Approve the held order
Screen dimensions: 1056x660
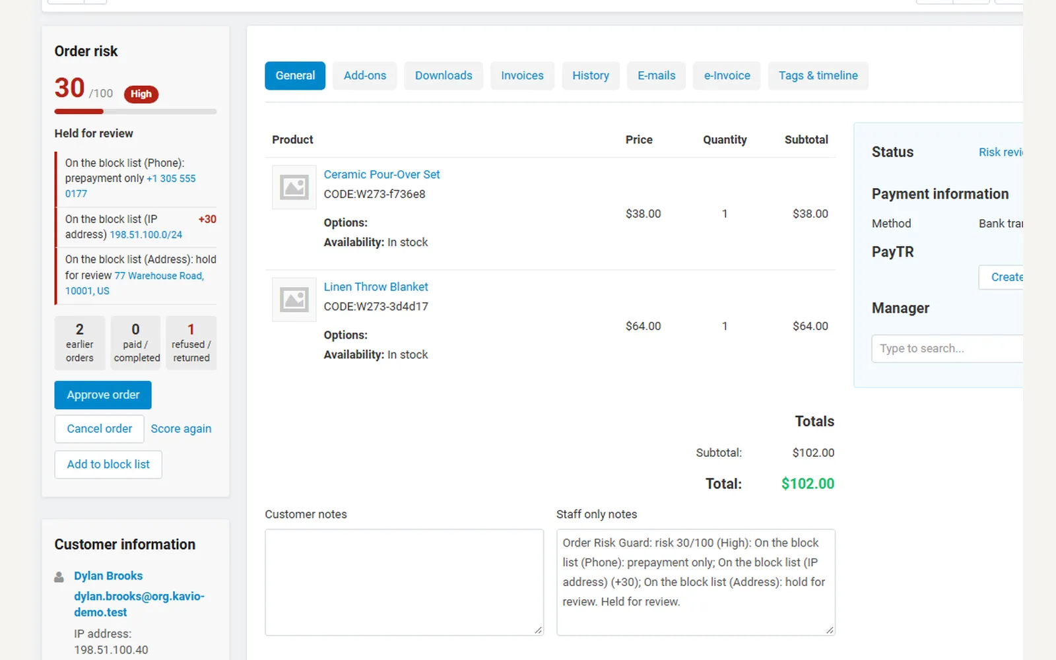(x=103, y=395)
